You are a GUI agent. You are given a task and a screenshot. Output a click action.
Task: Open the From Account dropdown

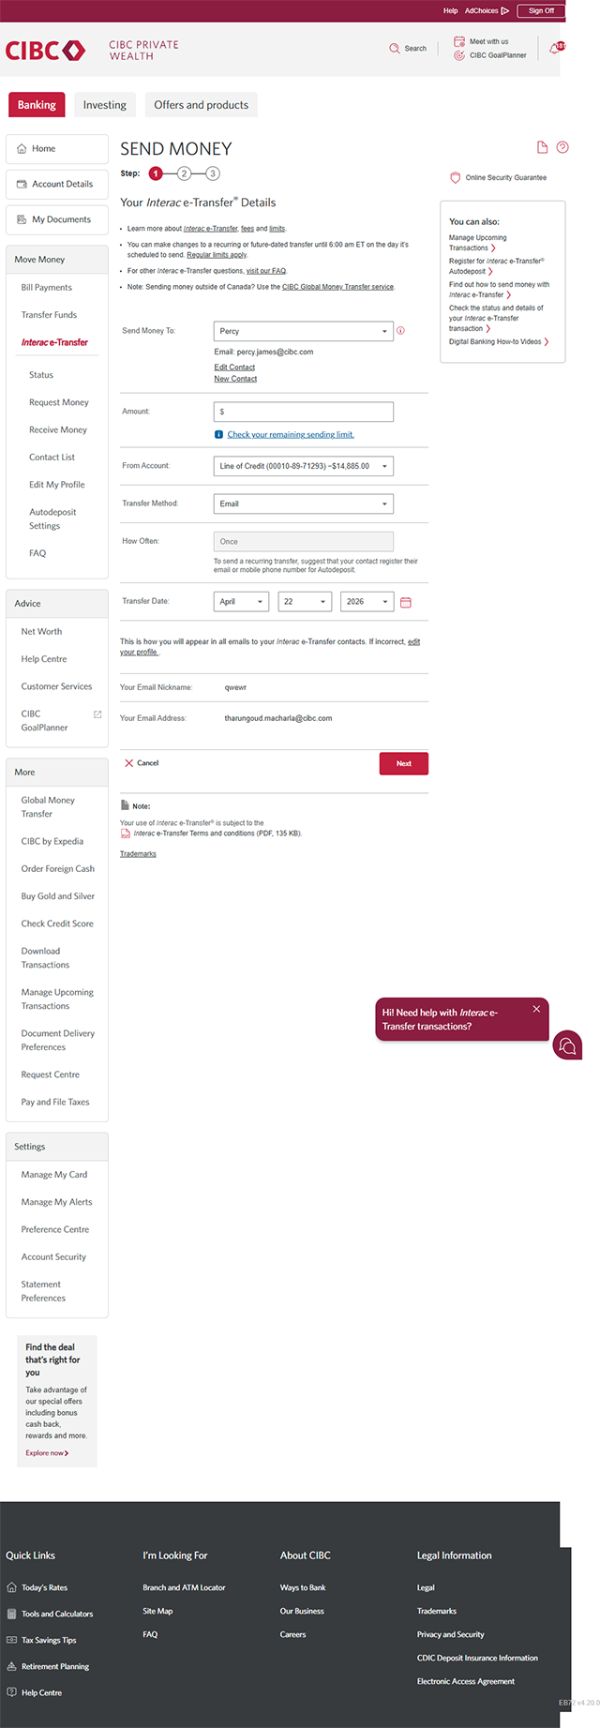(x=304, y=466)
